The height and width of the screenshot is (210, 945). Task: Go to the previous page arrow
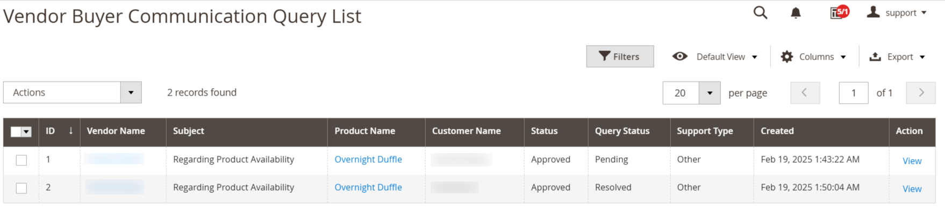click(805, 93)
